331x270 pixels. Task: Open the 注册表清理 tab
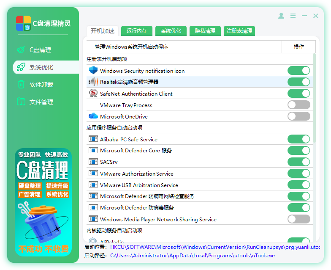pos(239,31)
